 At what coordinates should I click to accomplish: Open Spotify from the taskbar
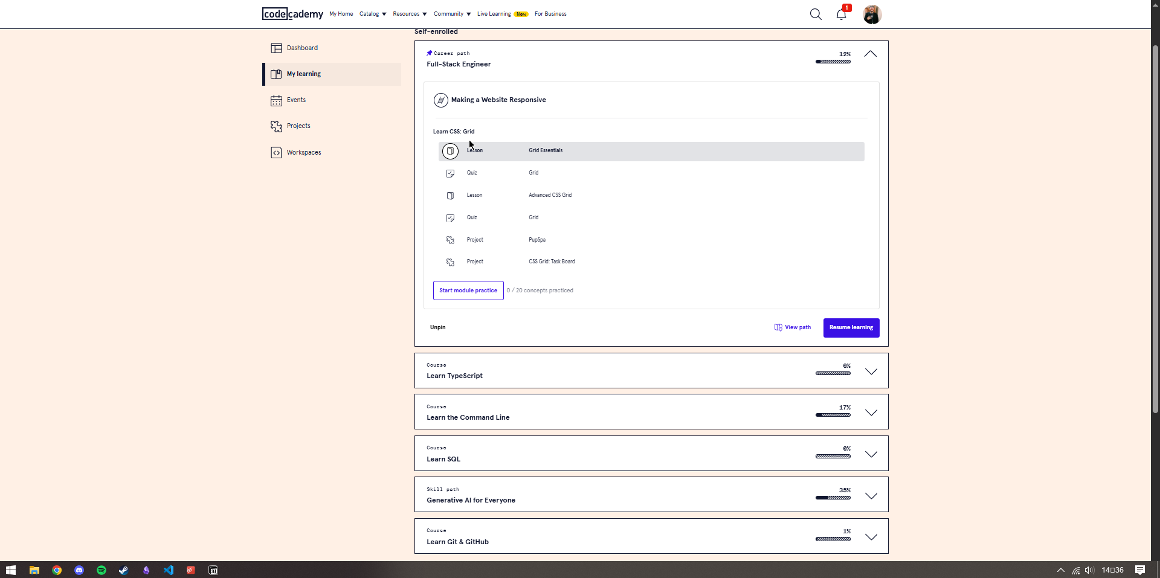(101, 570)
